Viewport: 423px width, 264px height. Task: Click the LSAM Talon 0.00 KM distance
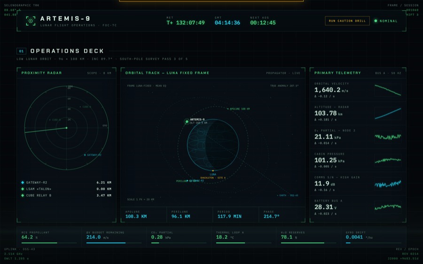[x=104, y=189]
